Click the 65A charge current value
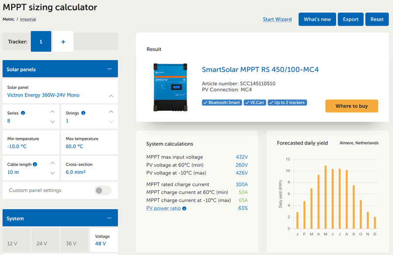 pyautogui.click(x=243, y=200)
